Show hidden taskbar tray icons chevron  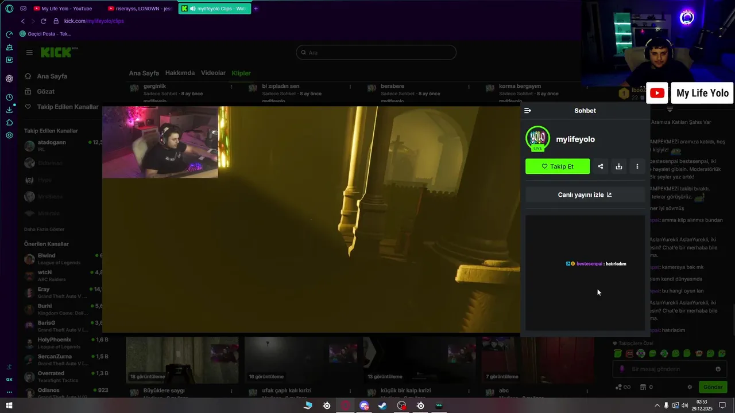(x=657, y=406)
